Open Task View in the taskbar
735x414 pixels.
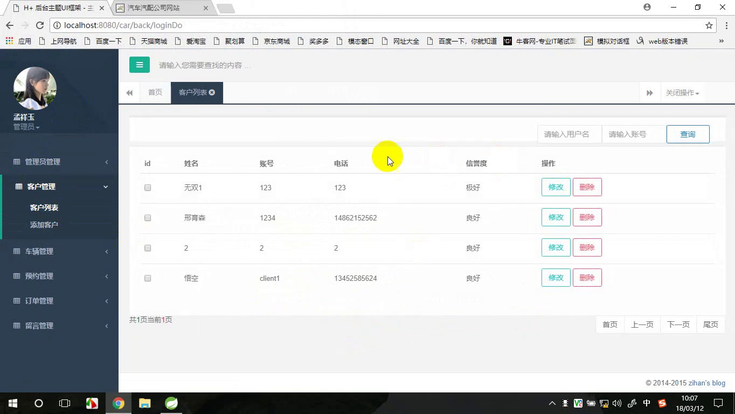pos(65,403)
